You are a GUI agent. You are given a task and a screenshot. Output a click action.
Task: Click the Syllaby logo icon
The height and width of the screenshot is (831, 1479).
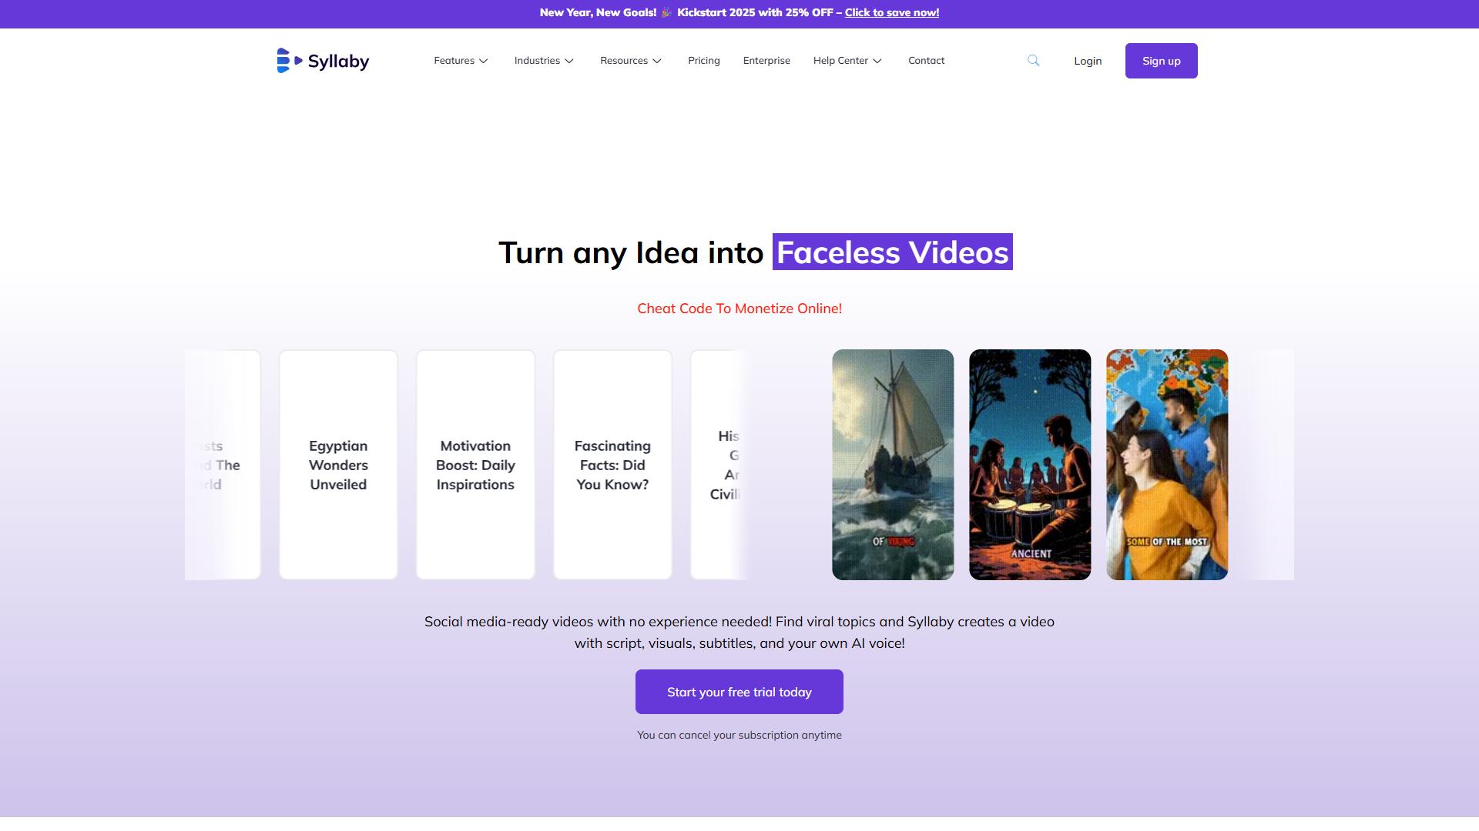[x=289, y=61]
